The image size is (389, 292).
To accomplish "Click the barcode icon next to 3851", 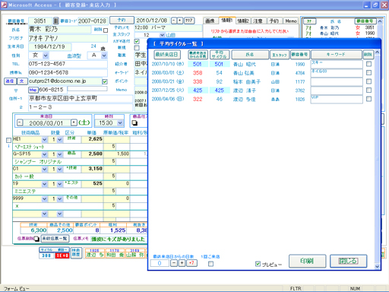I will coord(56,21).
